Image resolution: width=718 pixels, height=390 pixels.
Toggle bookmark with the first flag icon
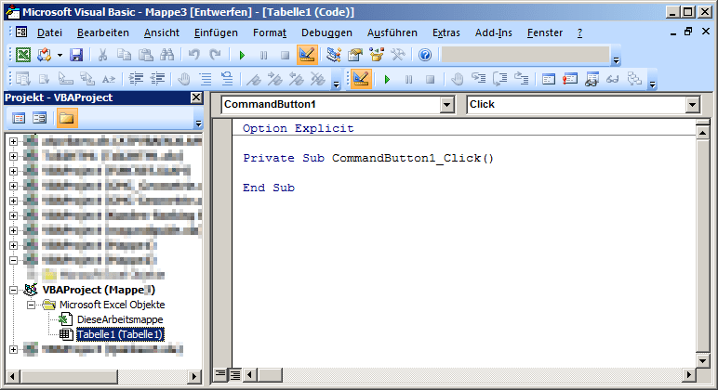point(253,80)
